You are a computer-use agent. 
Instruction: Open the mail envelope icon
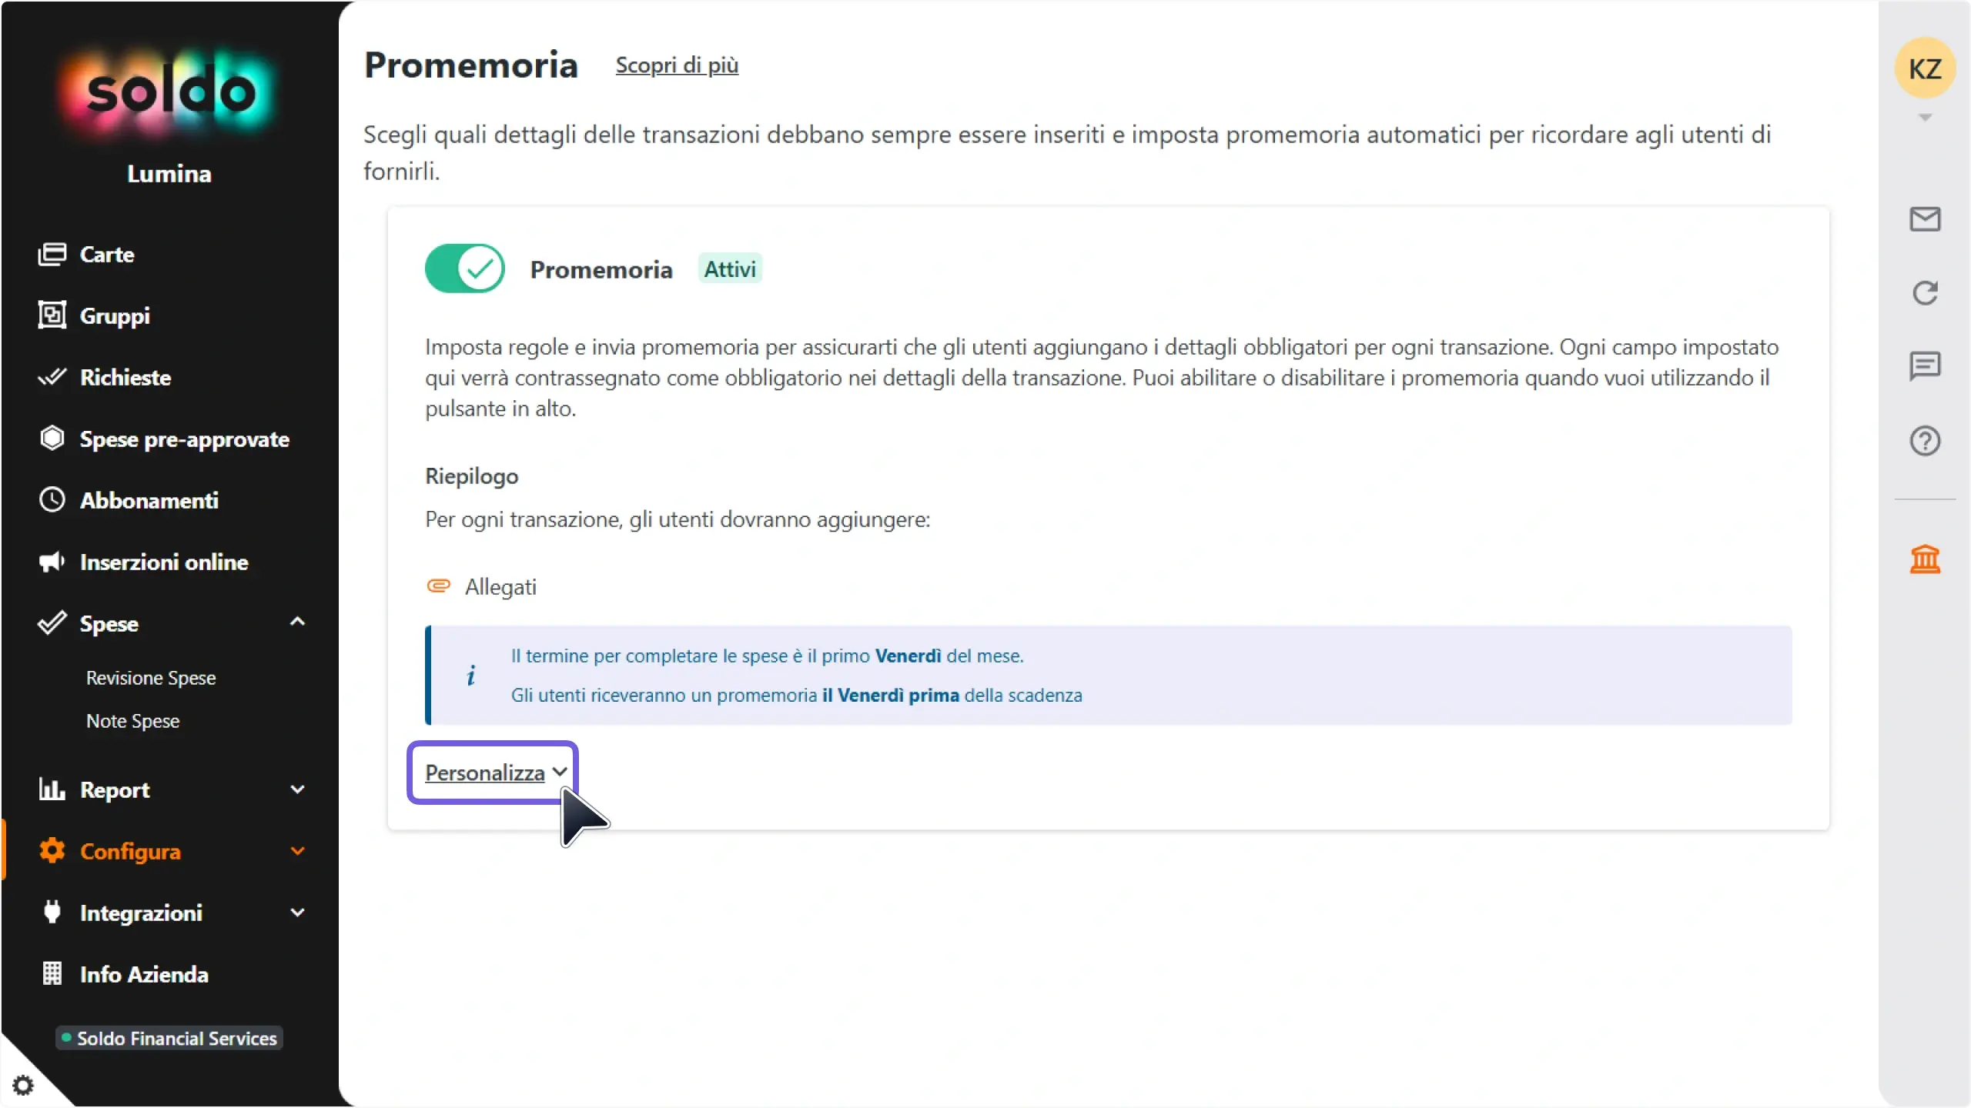[x=1925, y=219]
